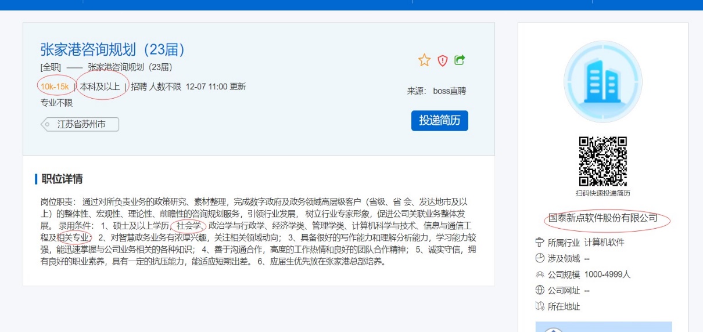
Task: Select the 江苏省苏州市 location tag
Action: click(81, 124)
